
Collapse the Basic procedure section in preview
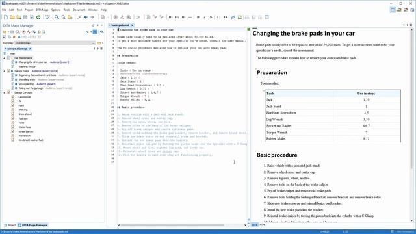(255, 151)
